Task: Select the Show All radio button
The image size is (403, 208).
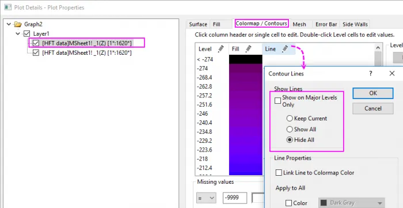Action: [x=290, y=129]
